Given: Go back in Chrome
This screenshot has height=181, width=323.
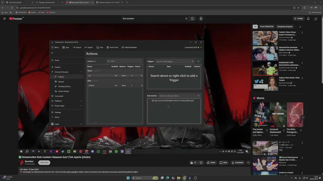Looking at the screenshot, I should [x=3, y=8].
